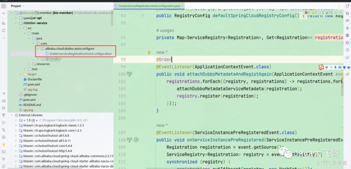Image resolution: width=351 pixels, height=169 pixels.
Task: Expand folded code on line 92
Action: (x=143, y=16)
